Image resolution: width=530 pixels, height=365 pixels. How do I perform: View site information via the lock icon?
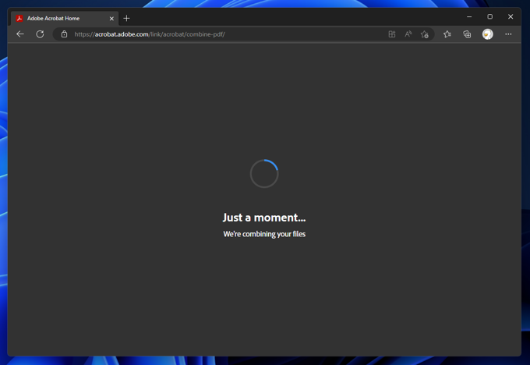[64, 34]
